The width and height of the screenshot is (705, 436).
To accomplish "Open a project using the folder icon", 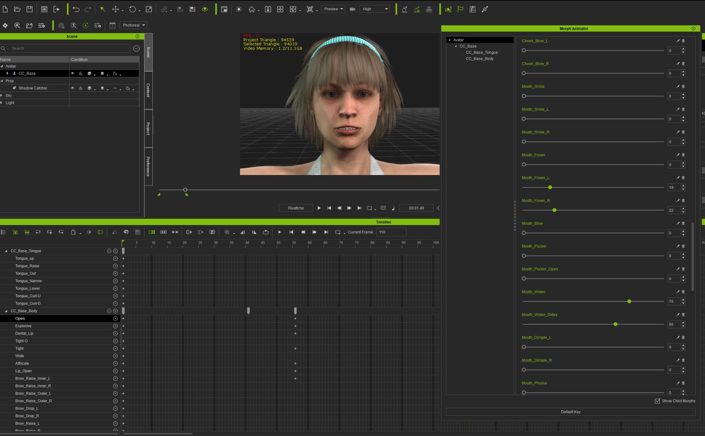I will coord(17,9).
